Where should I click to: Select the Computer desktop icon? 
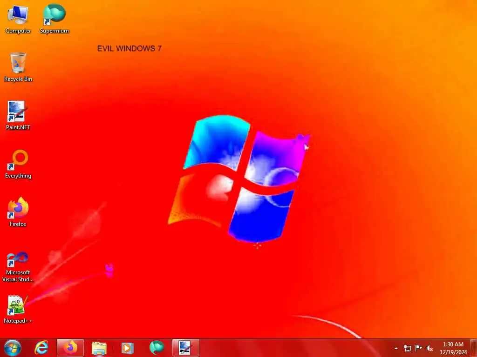coord(18,19)
